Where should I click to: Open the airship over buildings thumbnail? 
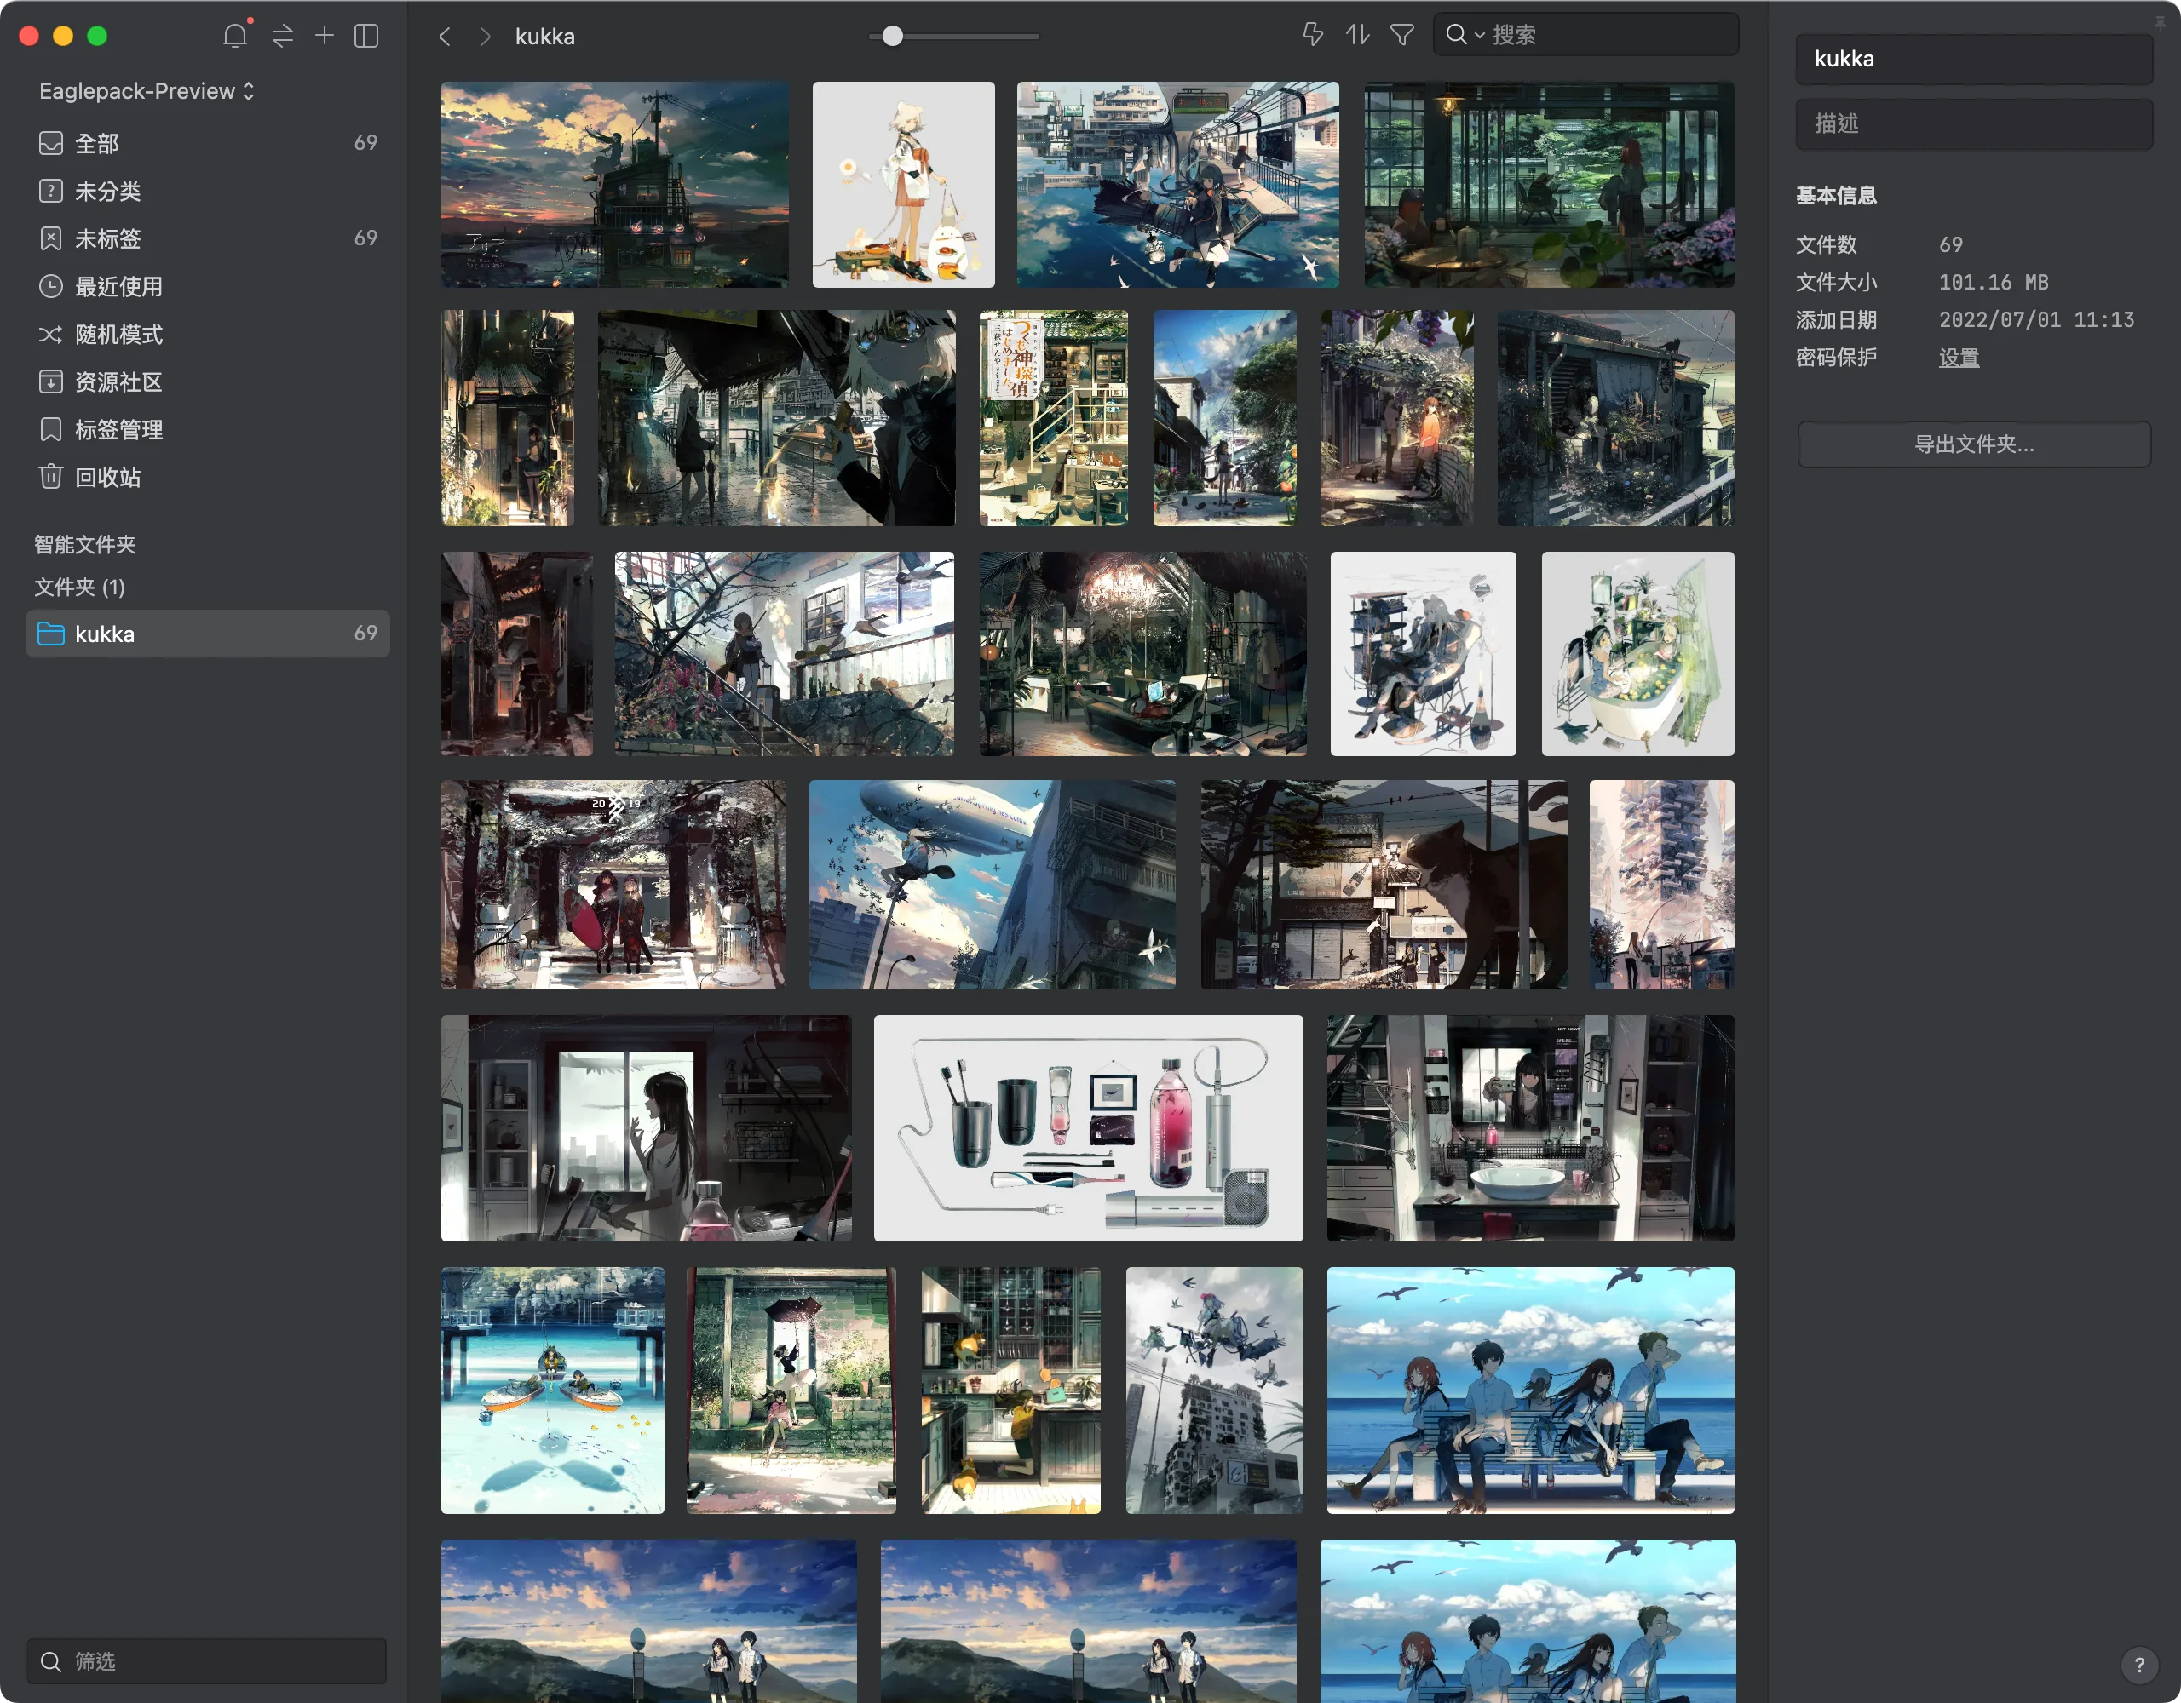pos(992,885)
